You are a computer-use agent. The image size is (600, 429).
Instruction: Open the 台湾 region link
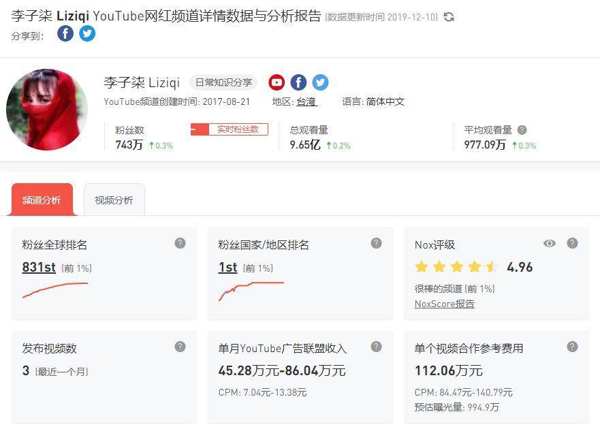coord(306,101)
